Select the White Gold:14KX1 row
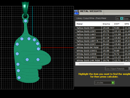The height and width of the screenshot is (98, 130). pyautogui.click(x=103, y=57)
